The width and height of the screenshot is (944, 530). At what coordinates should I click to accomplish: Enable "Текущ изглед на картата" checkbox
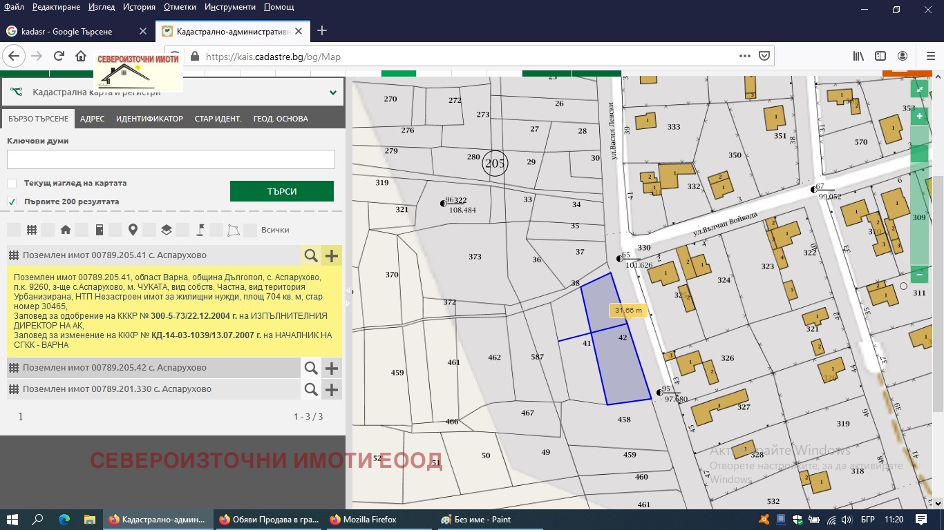12,184
